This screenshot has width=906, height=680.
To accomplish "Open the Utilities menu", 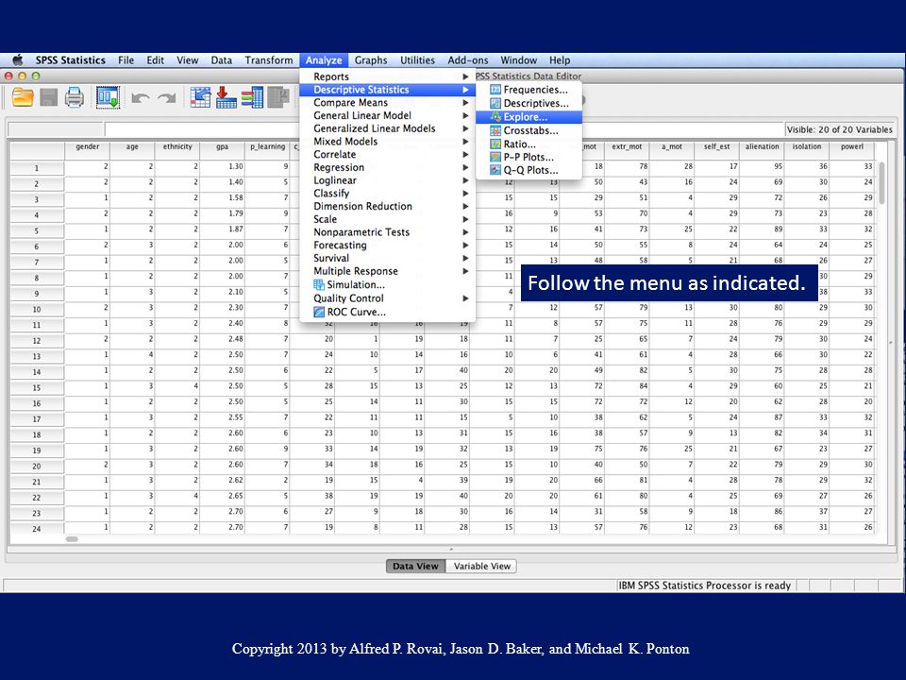I will pos(417,60).
